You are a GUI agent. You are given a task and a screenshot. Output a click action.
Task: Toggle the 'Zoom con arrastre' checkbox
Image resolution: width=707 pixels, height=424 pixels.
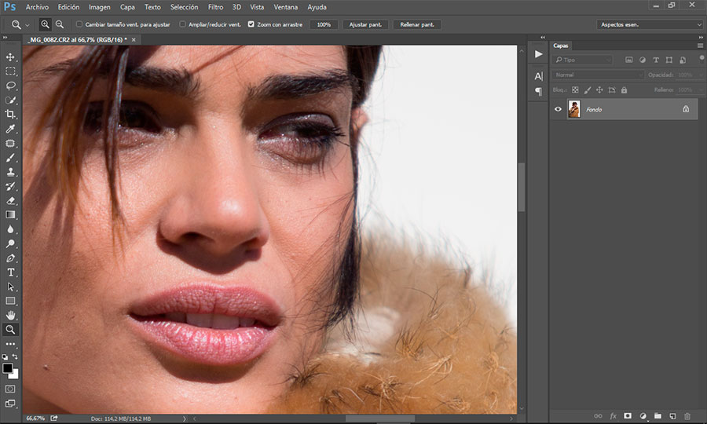(251, 24)
